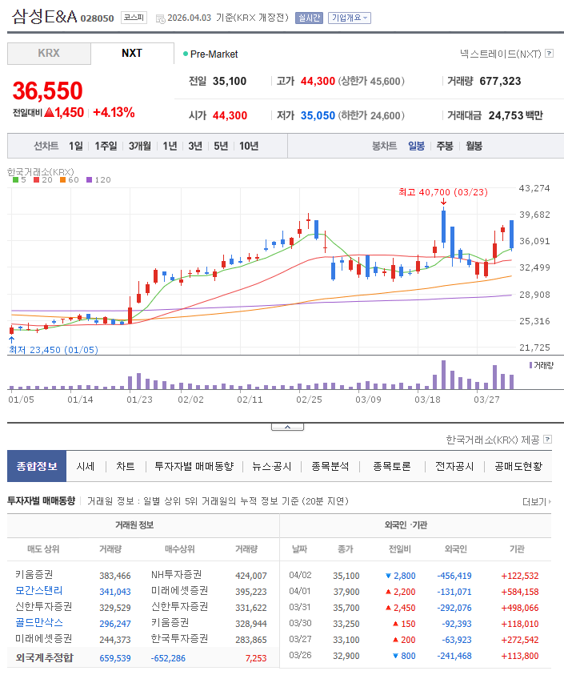Click the purple 120-day moving average legend
This screenshot has width=564, height=683.
click(x=98, y=180)
